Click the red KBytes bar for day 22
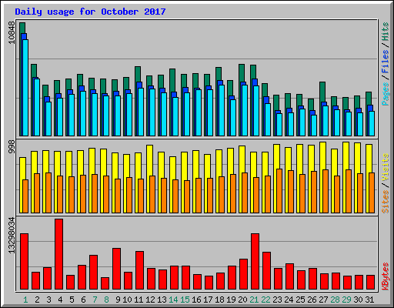This screenshot has height=308, width=394. (x=267, y=270)
